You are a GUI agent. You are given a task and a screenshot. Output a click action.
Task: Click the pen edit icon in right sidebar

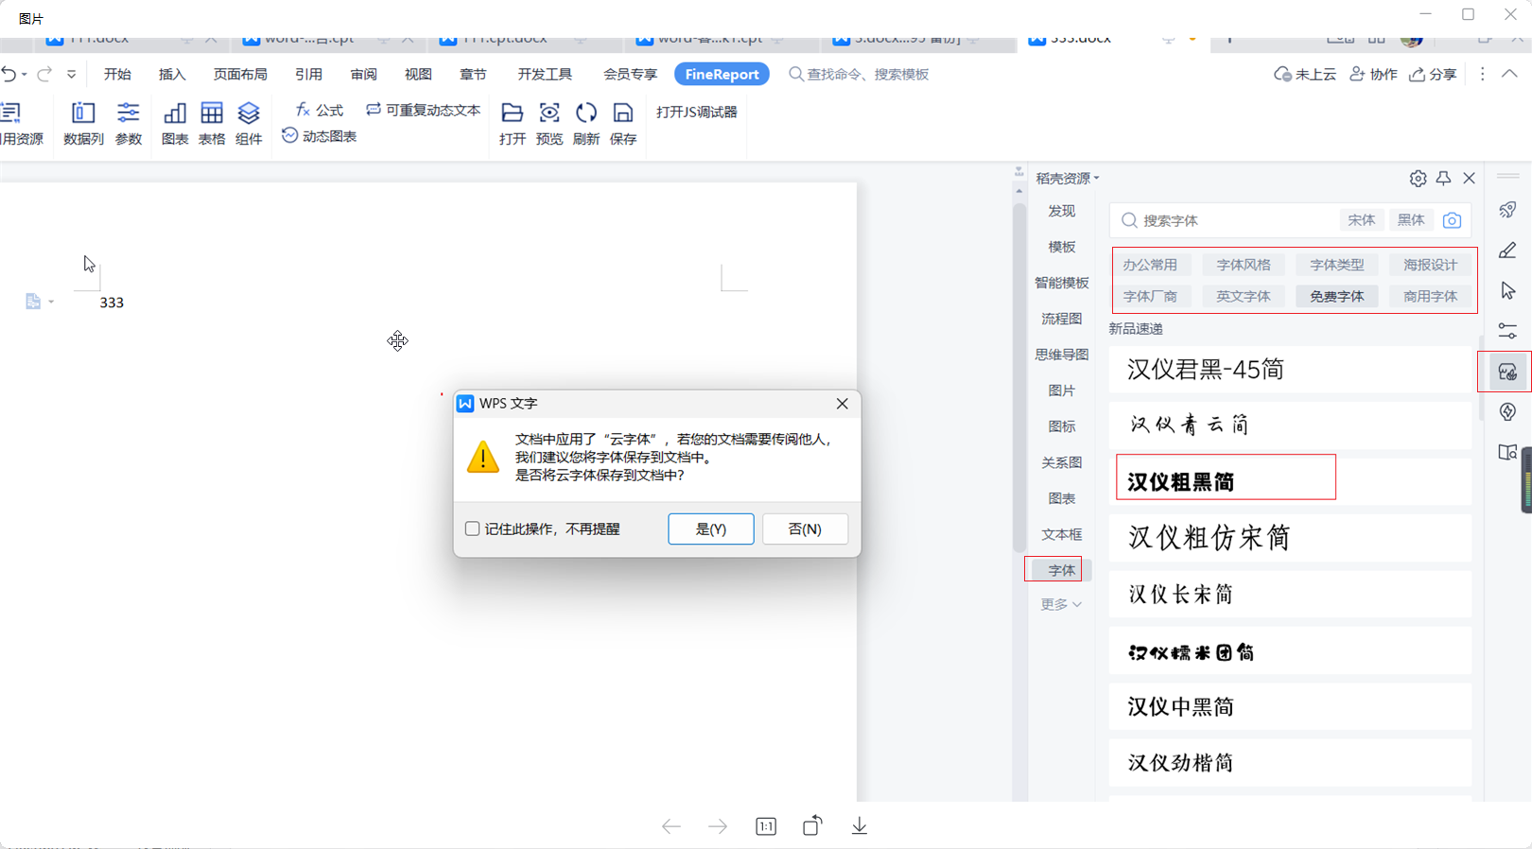click(1508, 250)
